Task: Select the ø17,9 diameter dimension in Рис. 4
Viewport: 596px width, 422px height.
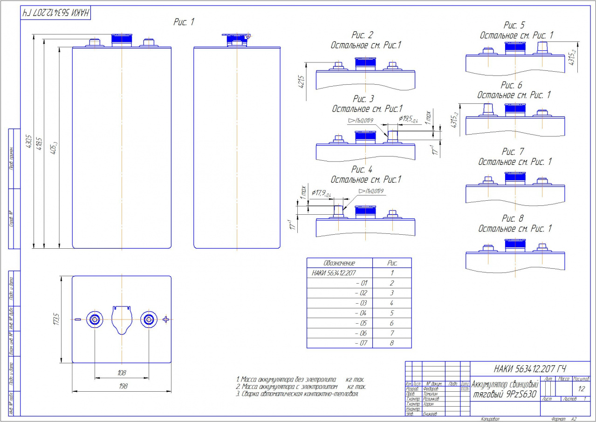Action: [321, 193]
